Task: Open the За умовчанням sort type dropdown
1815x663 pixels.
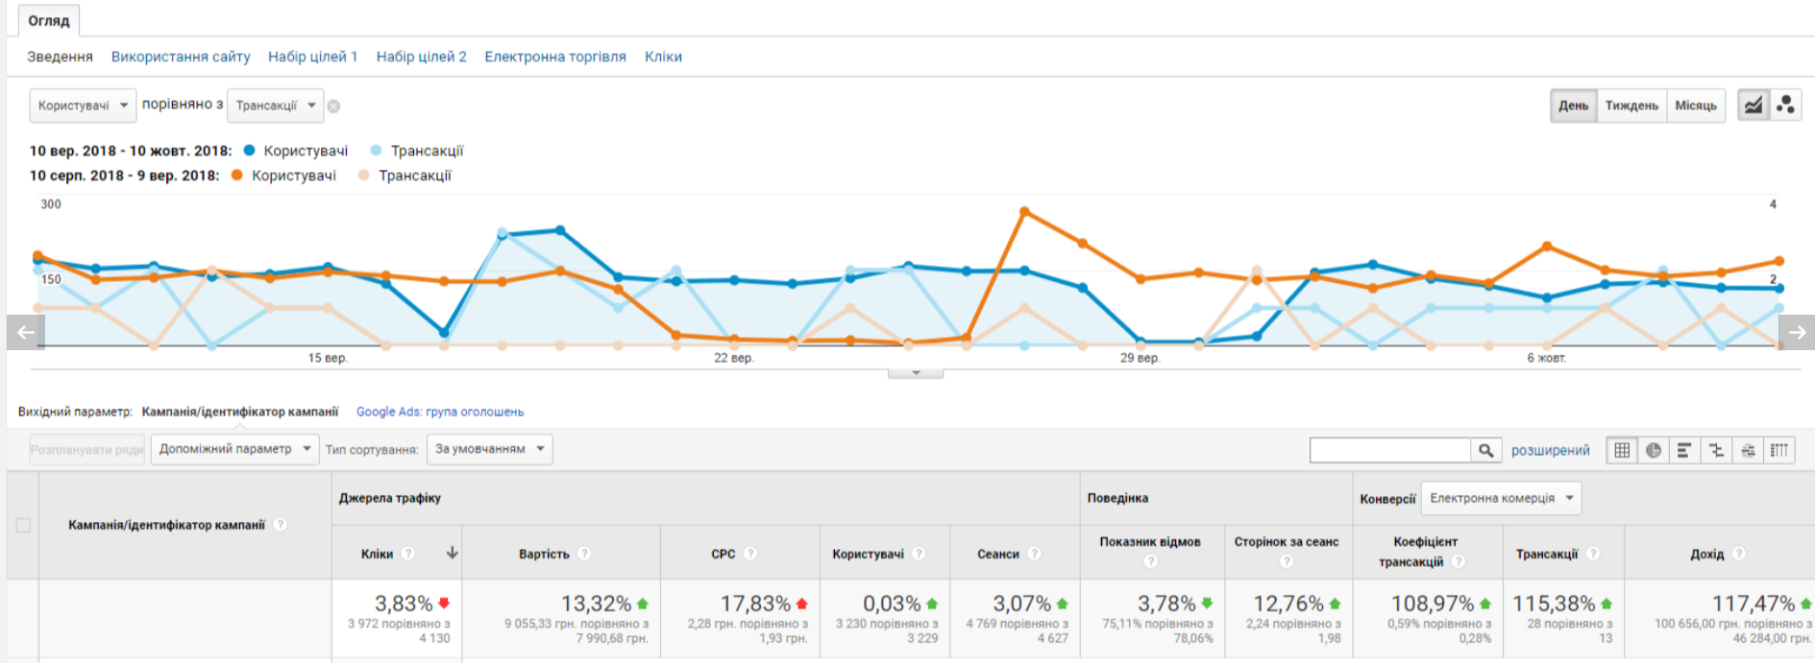Action: tap(490, 449)
